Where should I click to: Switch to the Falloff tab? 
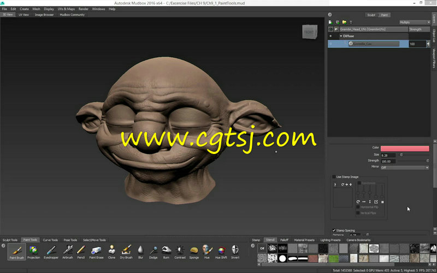click(284, 240)
